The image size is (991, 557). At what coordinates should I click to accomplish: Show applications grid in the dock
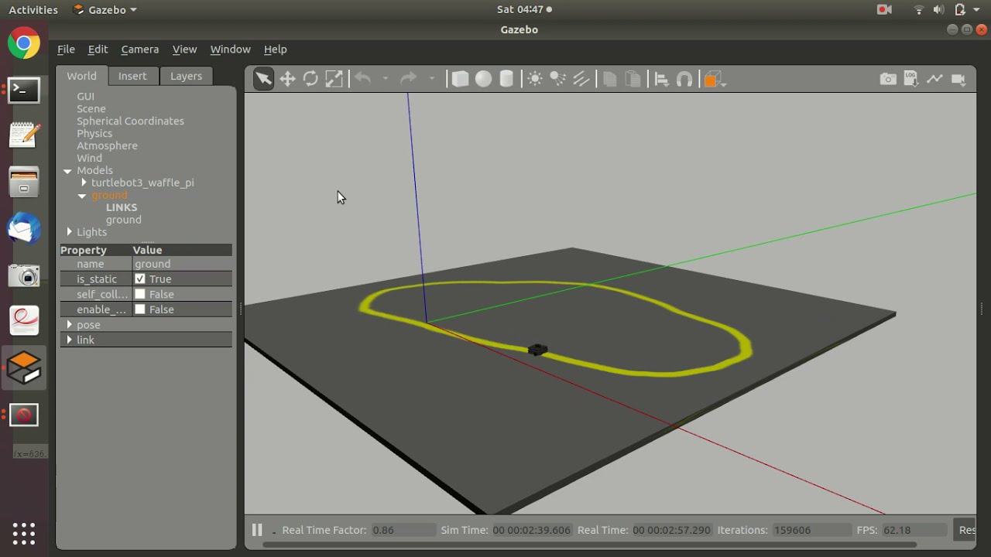24,533
